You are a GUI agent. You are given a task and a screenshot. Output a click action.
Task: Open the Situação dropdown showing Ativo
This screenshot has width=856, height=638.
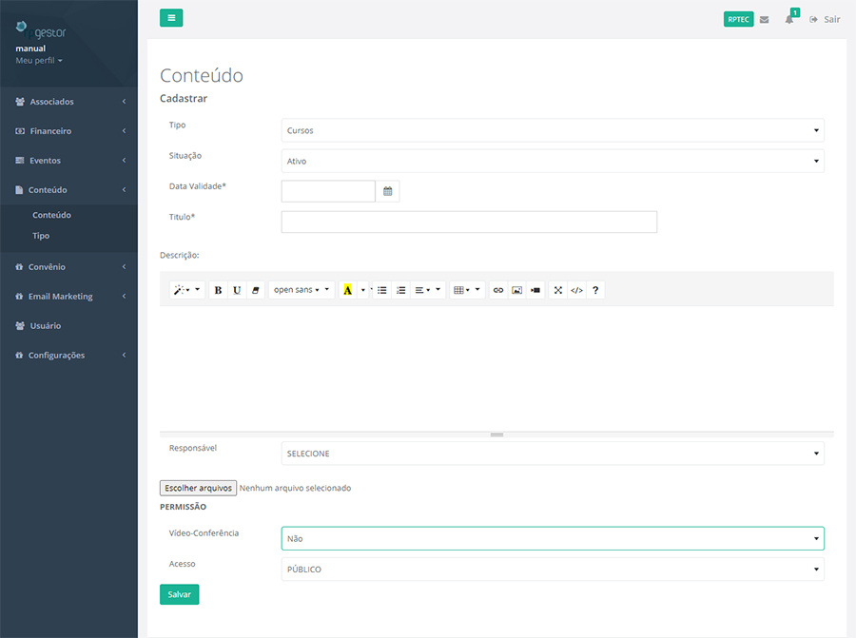pyautogui.click(x=553, y=161)
